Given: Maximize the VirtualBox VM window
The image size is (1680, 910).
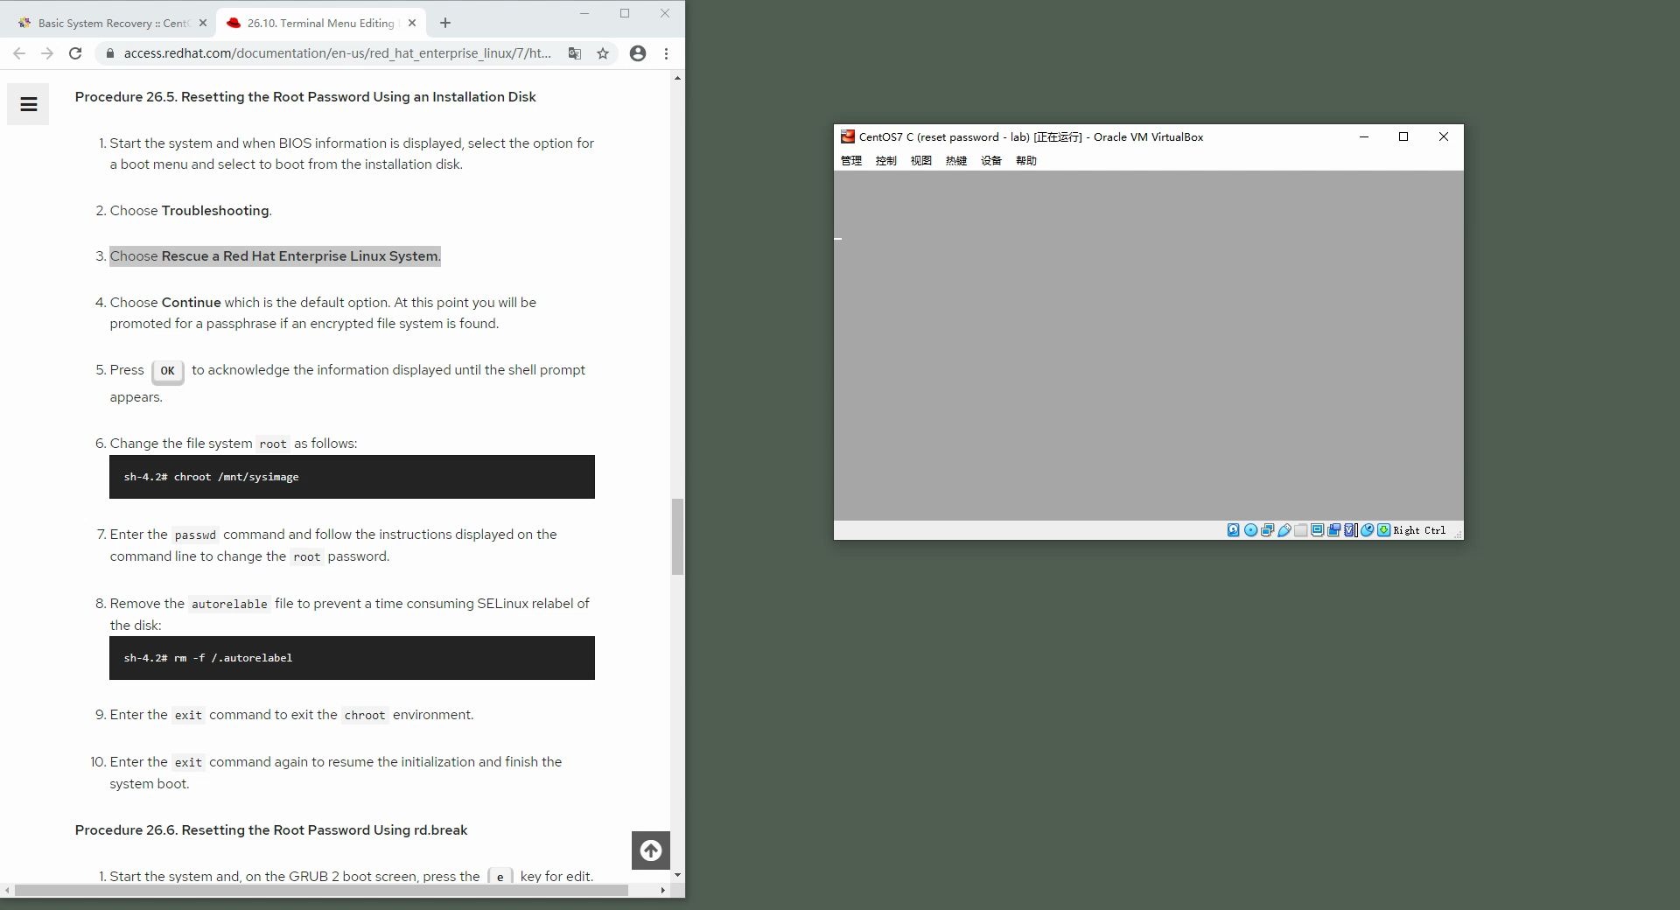Looking at the screenshot, I should point(1403,136).
